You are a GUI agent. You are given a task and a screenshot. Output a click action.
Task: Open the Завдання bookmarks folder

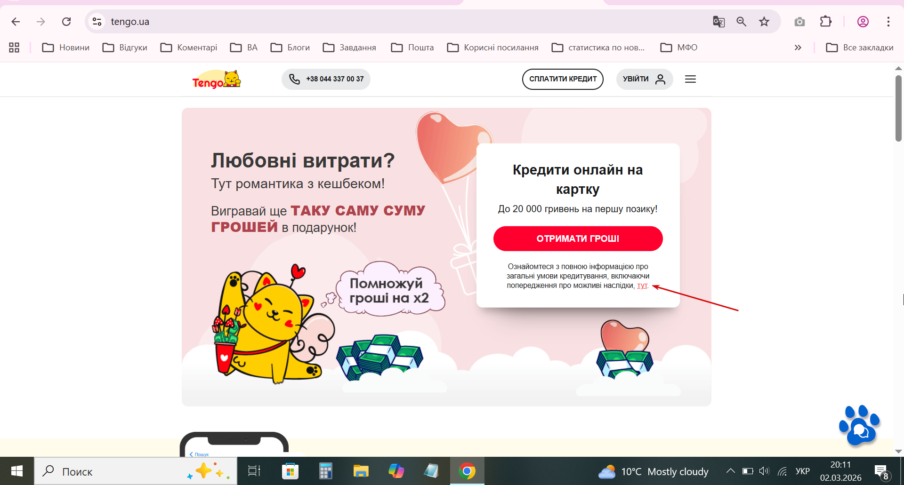(x=349, y=48)
